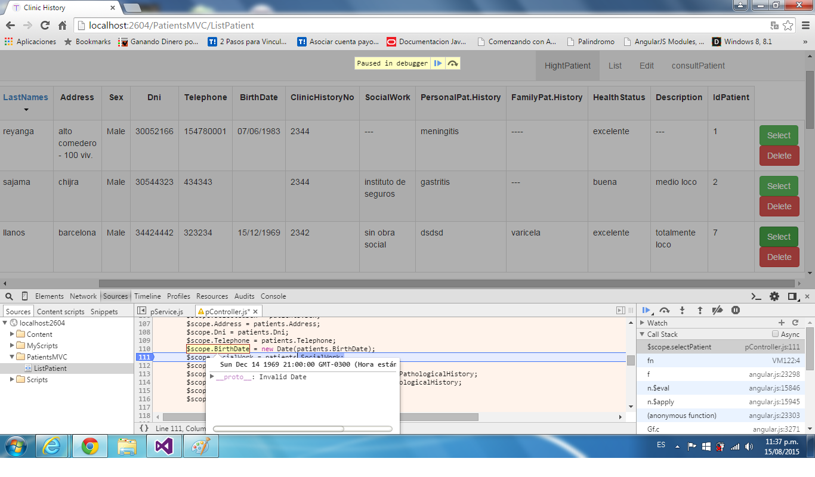This screenshot has height=477, width=815.
Task: Click code editor vertical scrollbar thumb
Action: [631, 360]
